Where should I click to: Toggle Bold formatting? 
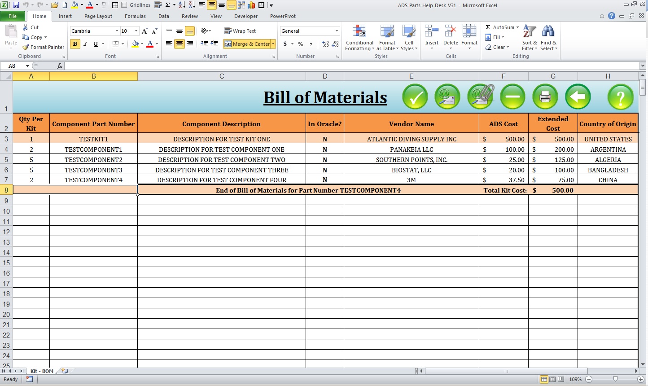(75, 44)
